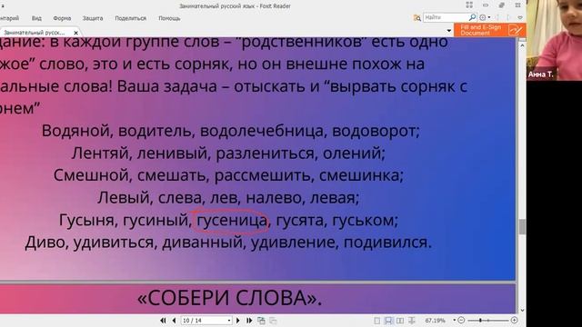The width and height of the screenshot is (582, 327).
Task: Open the Защита menu
Action: [93, 18]
